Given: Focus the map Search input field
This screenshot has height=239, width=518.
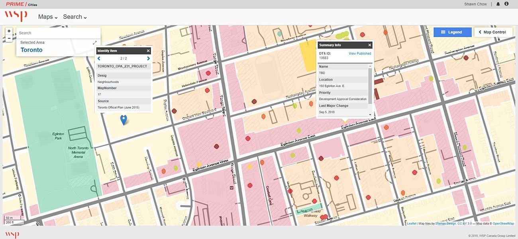Looking at the screenshot, I should click(58, 33).
